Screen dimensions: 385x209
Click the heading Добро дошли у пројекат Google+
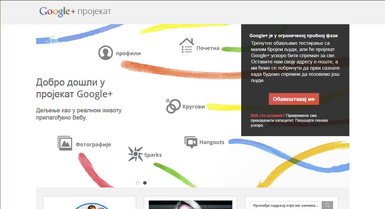pos(74,88)
